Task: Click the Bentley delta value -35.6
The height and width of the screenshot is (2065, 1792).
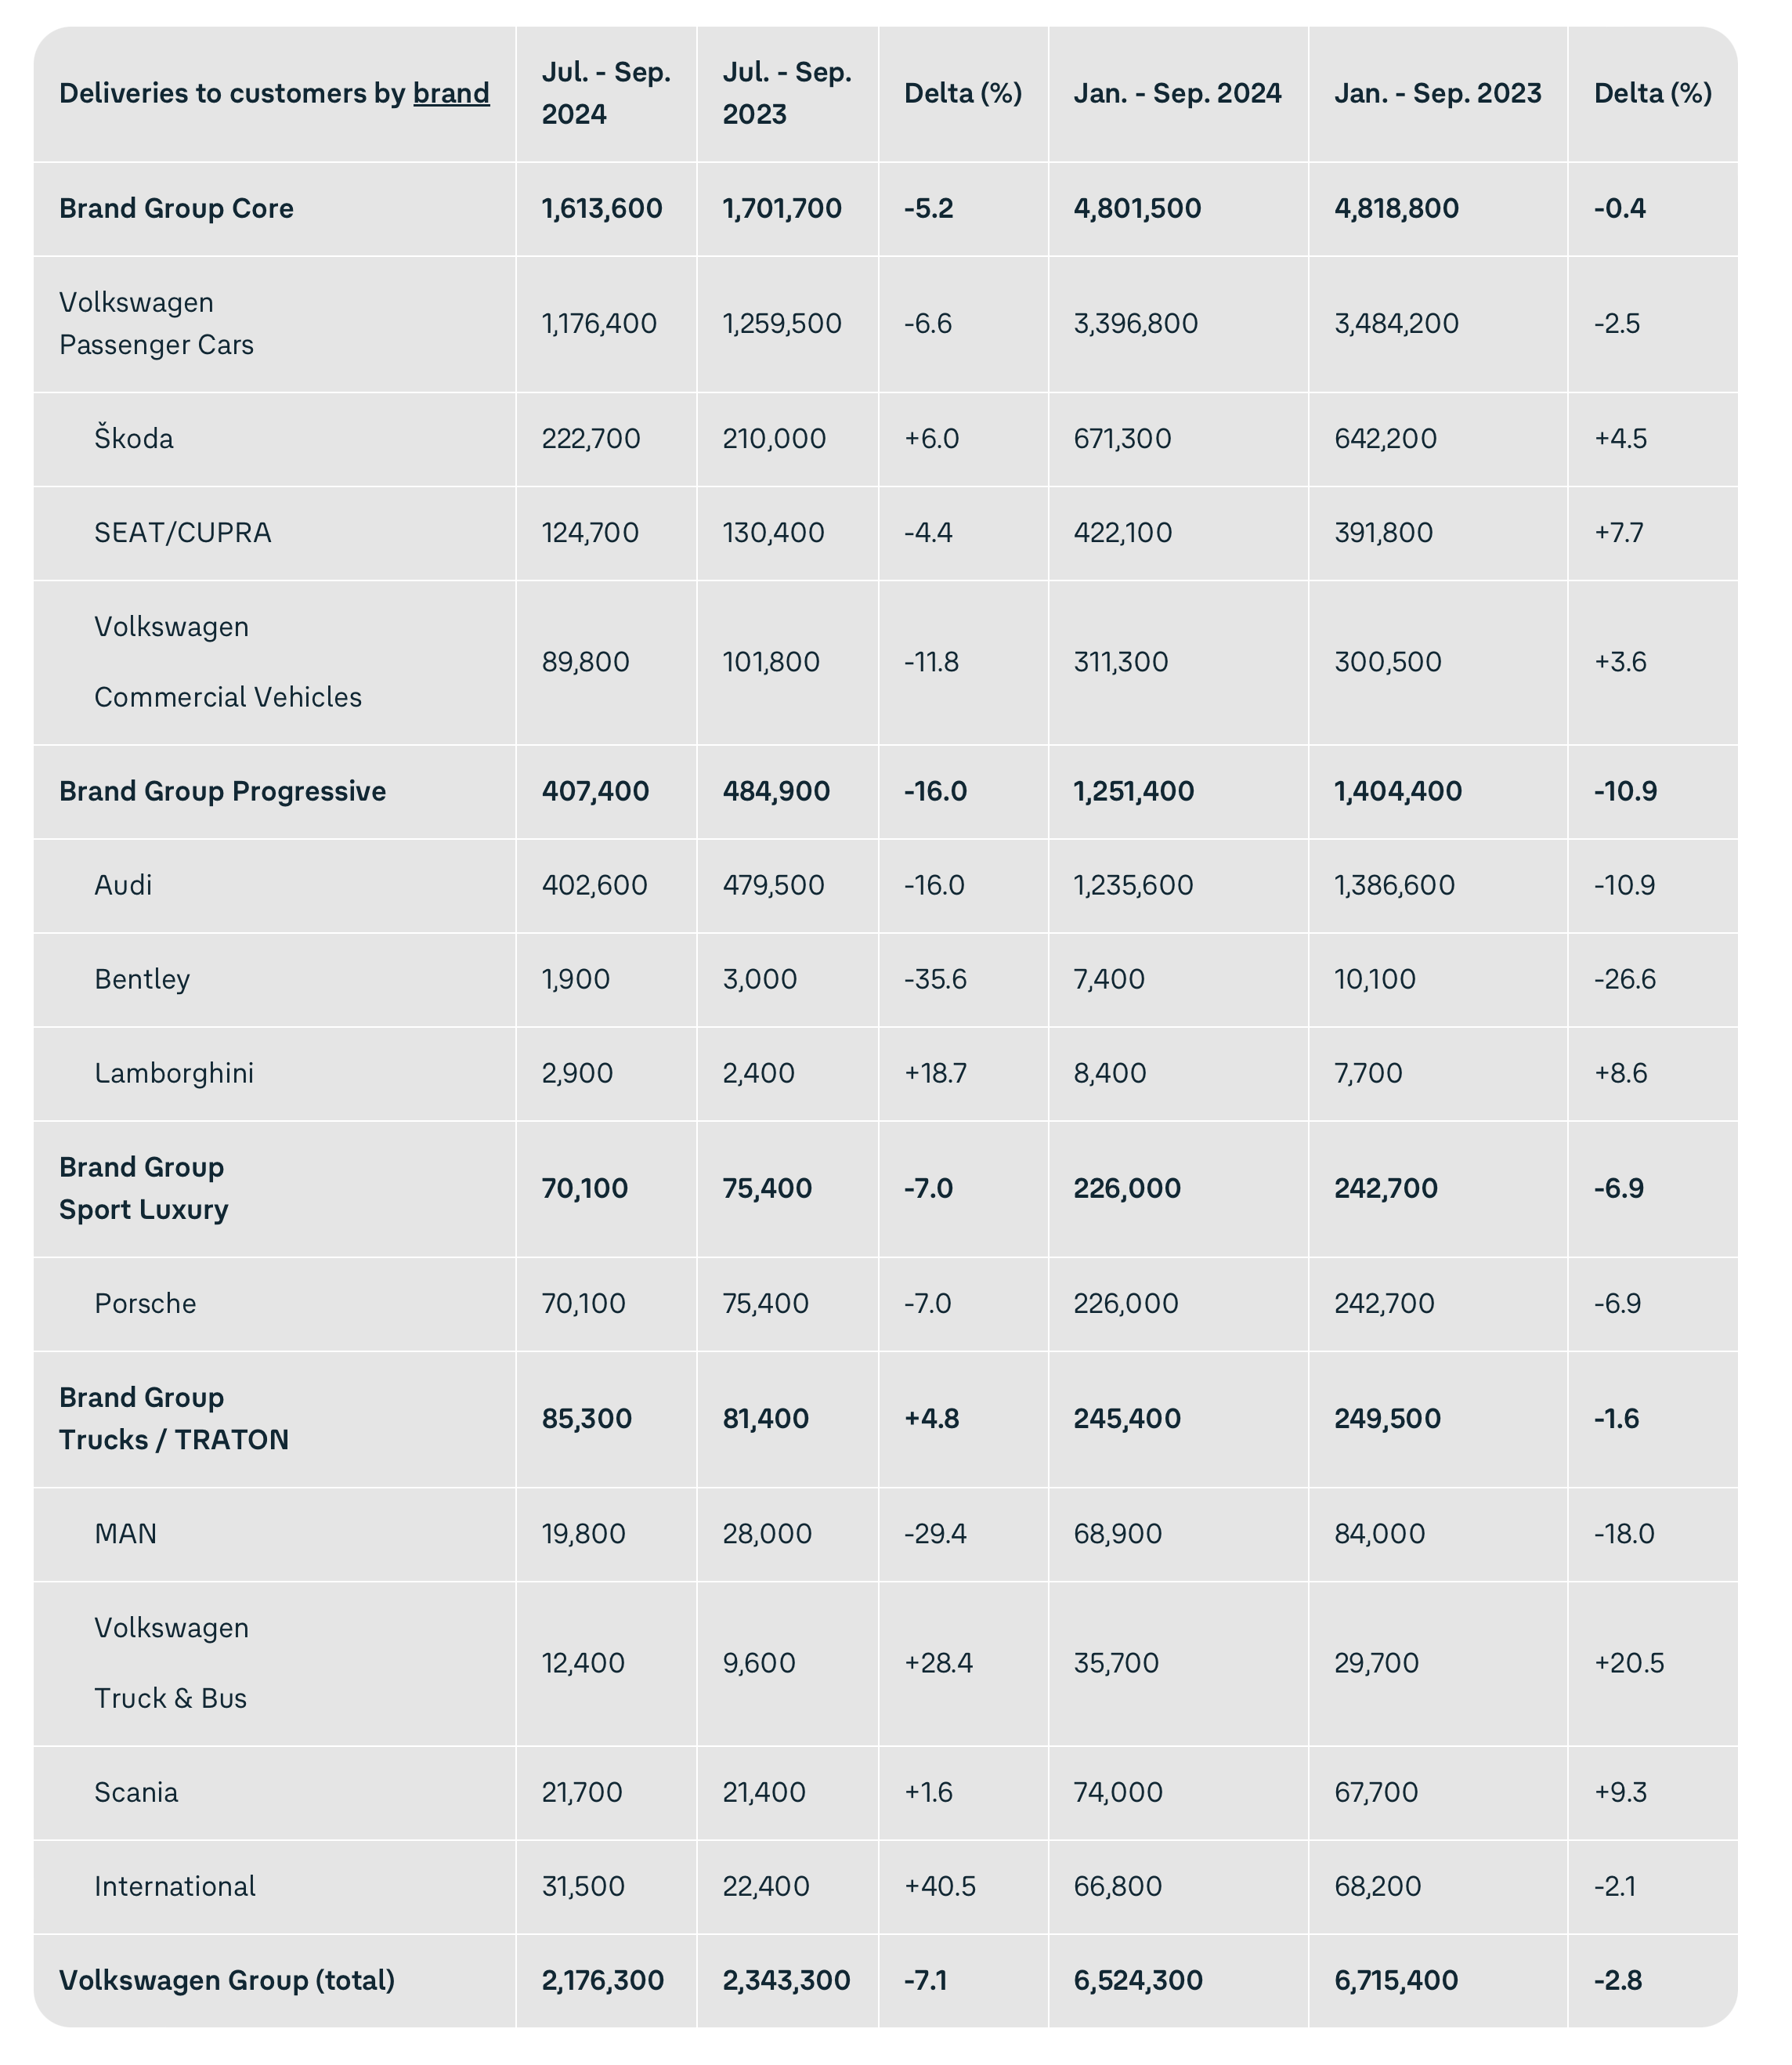Action: 935,979
